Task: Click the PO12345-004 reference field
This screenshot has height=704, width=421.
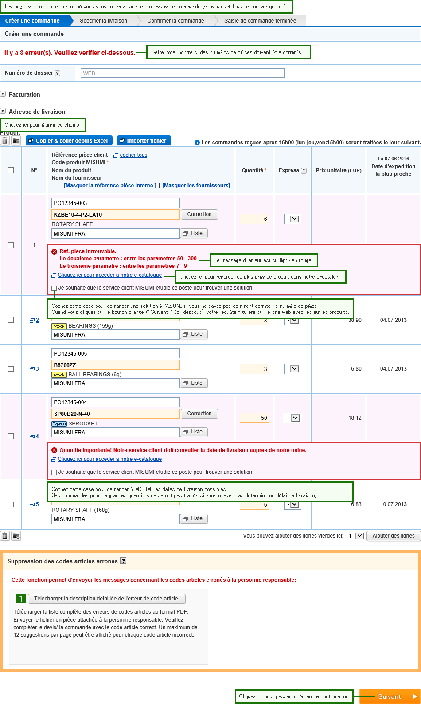Action: tap(116, 402)
